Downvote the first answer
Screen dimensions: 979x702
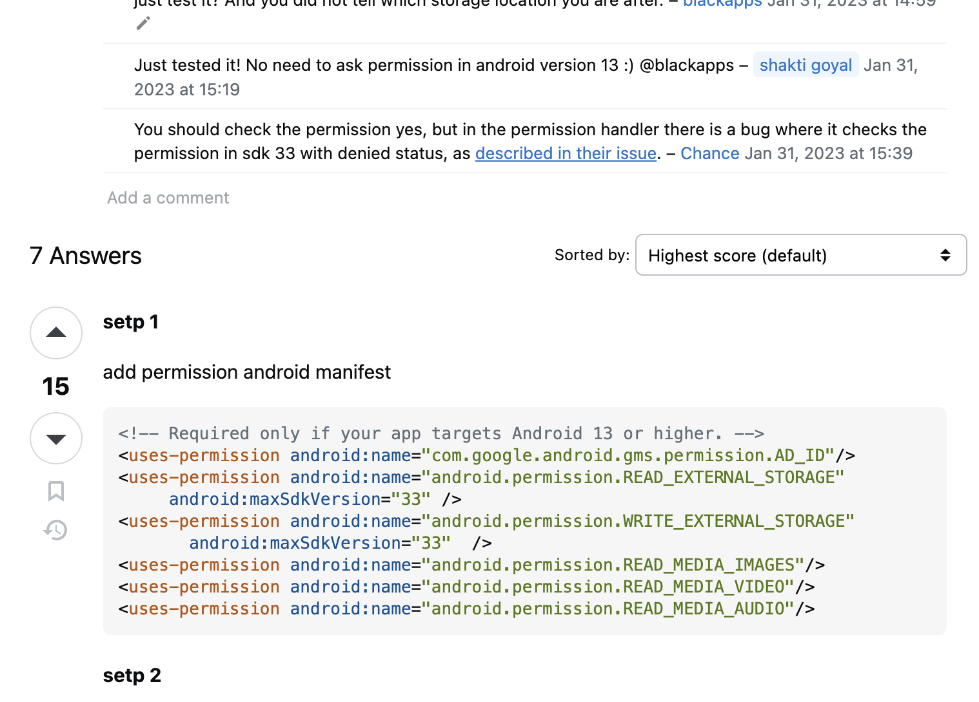56,439
